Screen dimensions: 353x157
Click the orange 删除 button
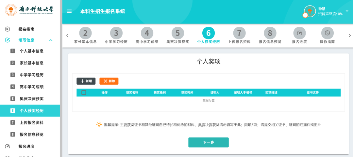[x=109, y=81]
